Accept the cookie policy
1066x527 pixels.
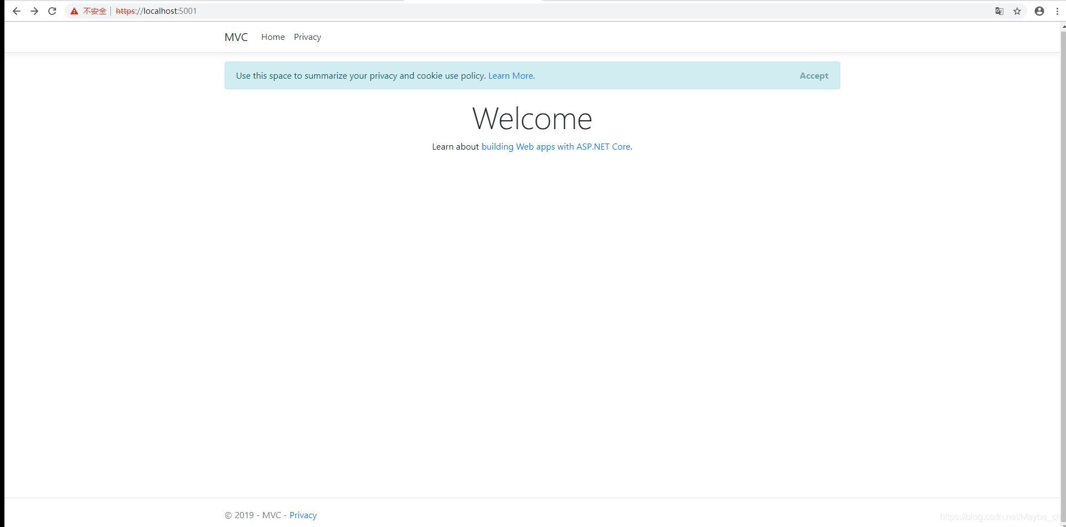(814, 76)
